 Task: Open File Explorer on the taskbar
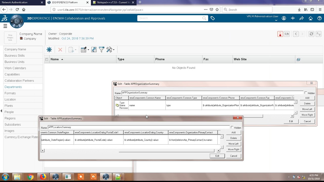[17, 177]
